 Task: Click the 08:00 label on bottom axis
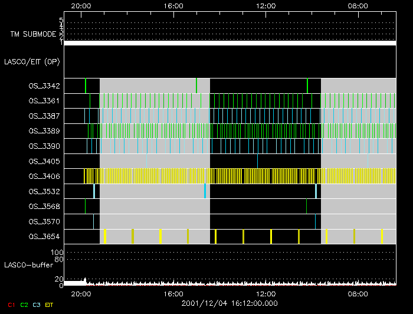click(359, 293)
